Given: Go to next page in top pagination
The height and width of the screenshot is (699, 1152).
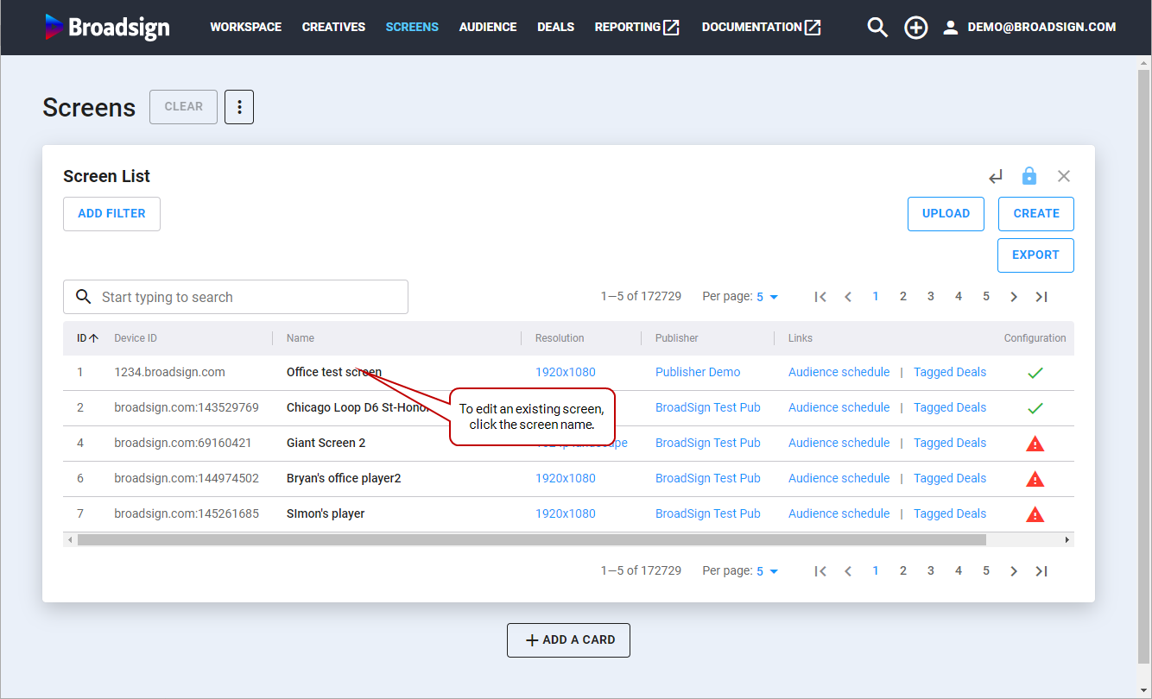Looking at the screenshot, I should coord(1014,297).
